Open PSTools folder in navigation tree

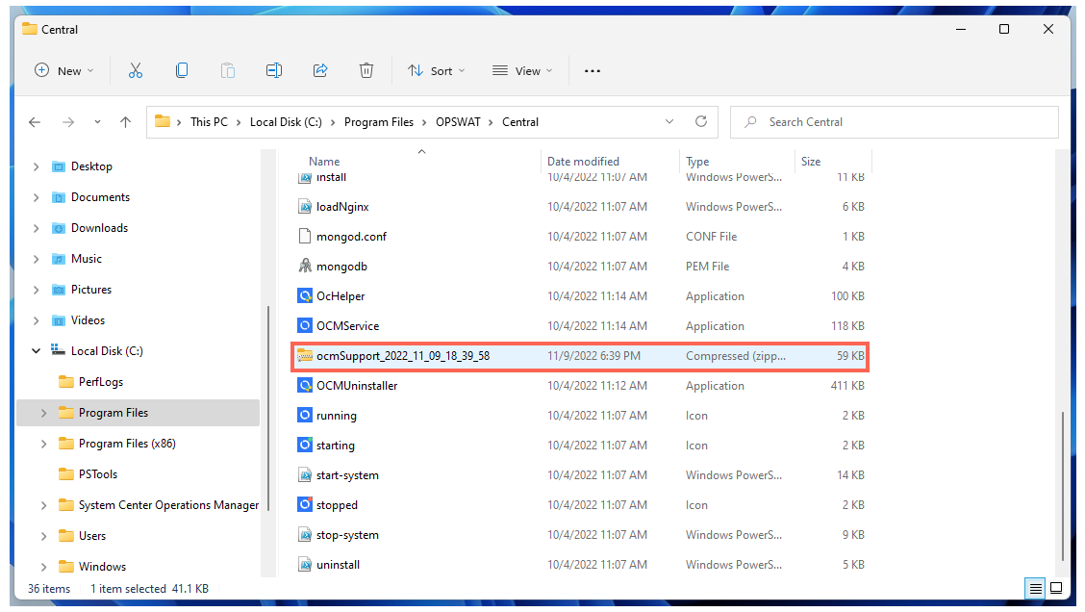coord(98,474)
